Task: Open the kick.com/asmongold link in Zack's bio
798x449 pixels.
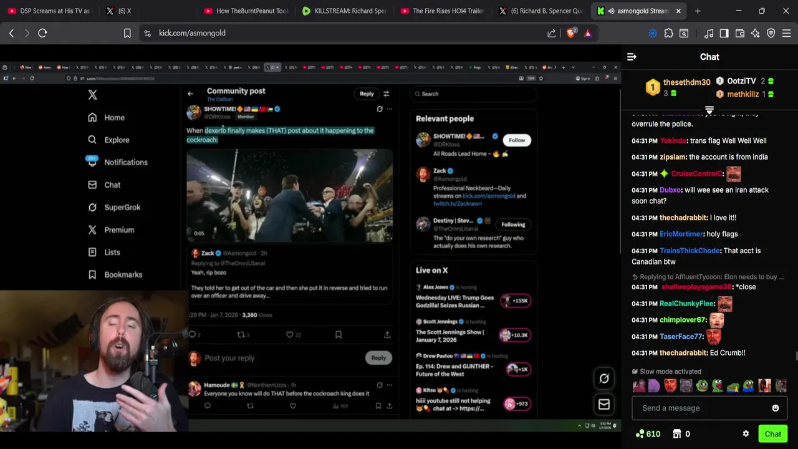Action: pos(488,196)
